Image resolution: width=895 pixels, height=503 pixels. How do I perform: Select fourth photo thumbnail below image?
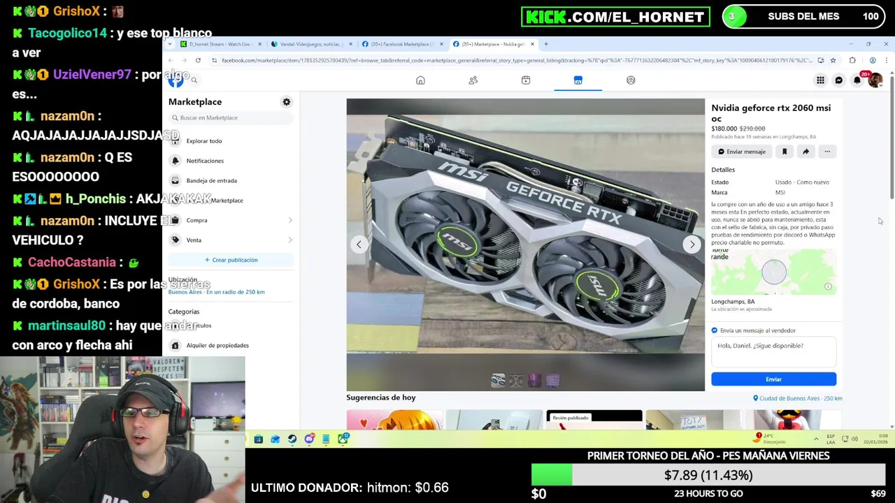pyautogui.click(x=552, y=380)
